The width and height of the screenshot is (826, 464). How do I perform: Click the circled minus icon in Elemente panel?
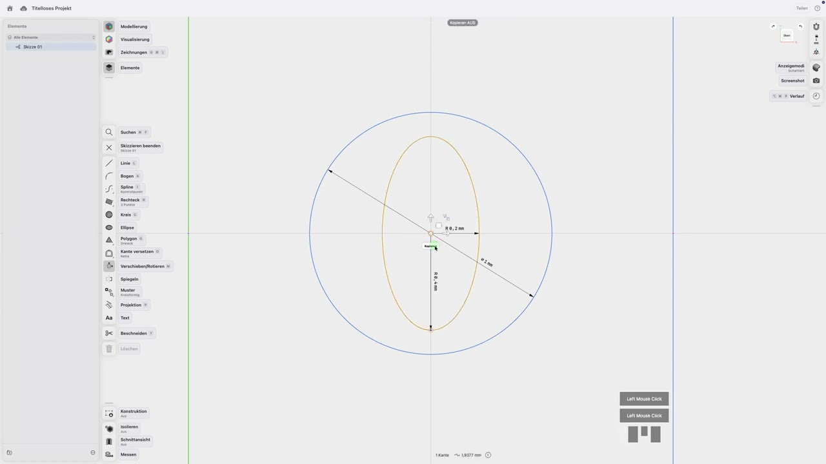click(x=93, y=452)
